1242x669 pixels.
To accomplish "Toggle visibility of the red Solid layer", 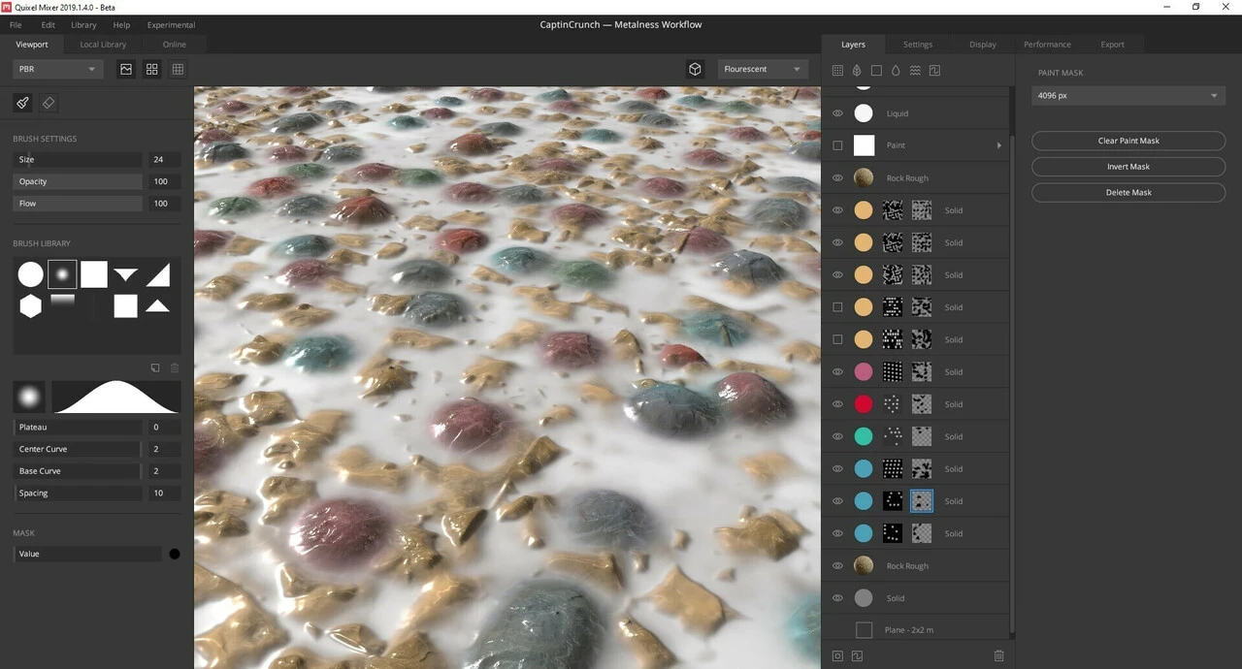I will pyautogui.click(x=837, y=404).
